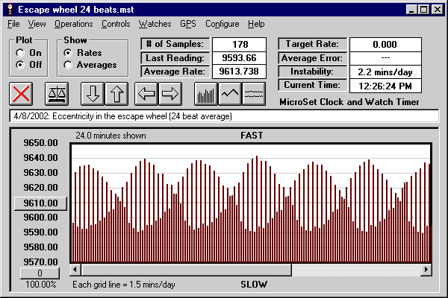Click the graph scrollbar right arrow
448x298 pixels.
click(x=426, y=270)
